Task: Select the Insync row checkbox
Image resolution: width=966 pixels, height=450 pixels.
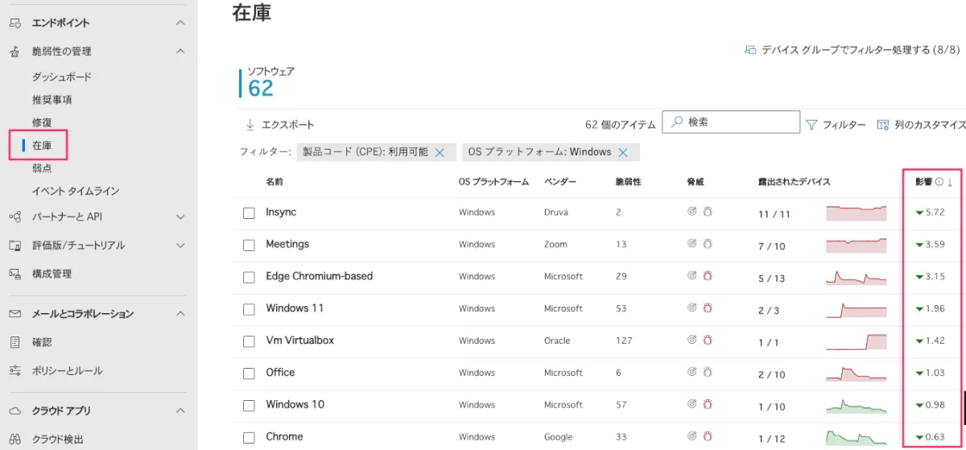Action: (249, 213)
